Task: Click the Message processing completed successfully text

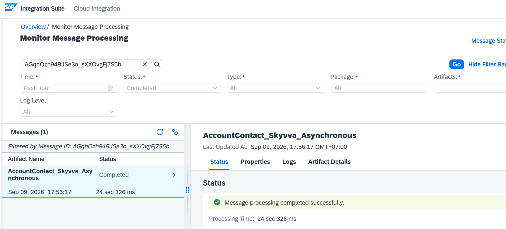Action: coord(284,203)
